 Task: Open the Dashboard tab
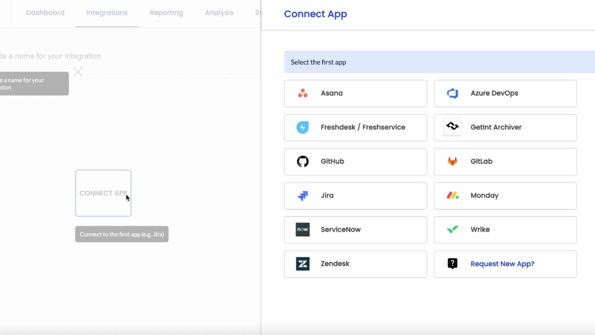45,13
